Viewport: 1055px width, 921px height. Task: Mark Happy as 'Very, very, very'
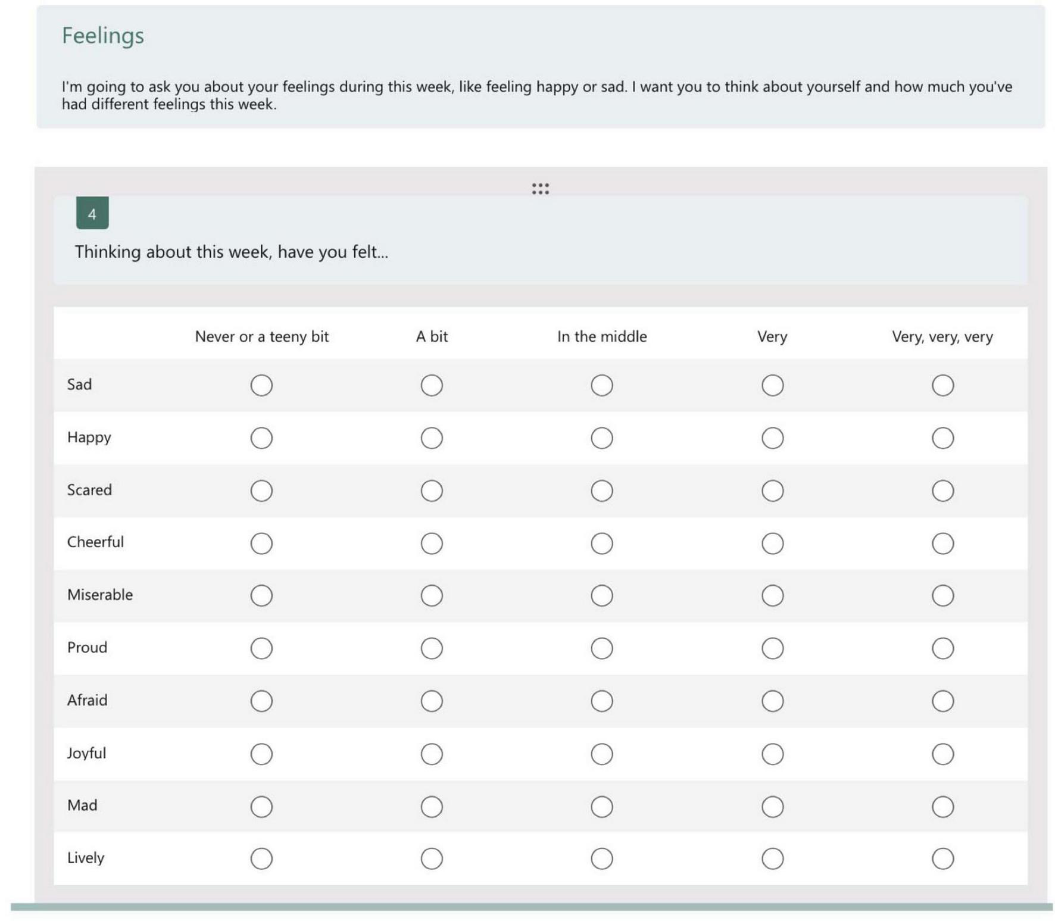click(942, 438)
